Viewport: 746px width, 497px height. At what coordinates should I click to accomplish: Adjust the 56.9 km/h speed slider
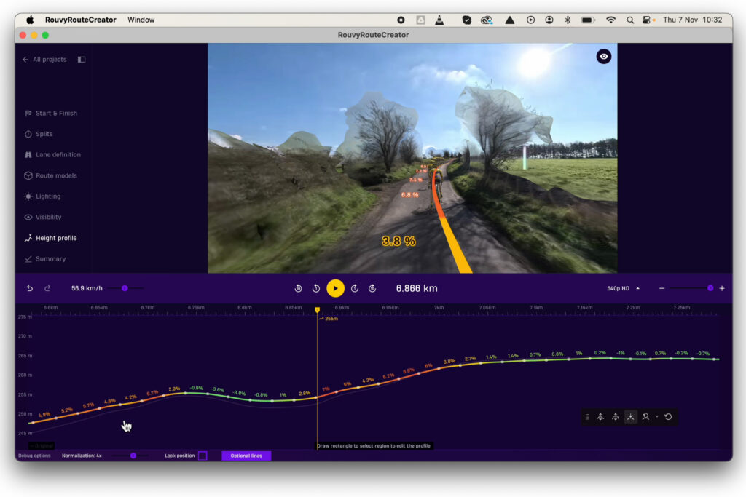(x=125, y=288)
